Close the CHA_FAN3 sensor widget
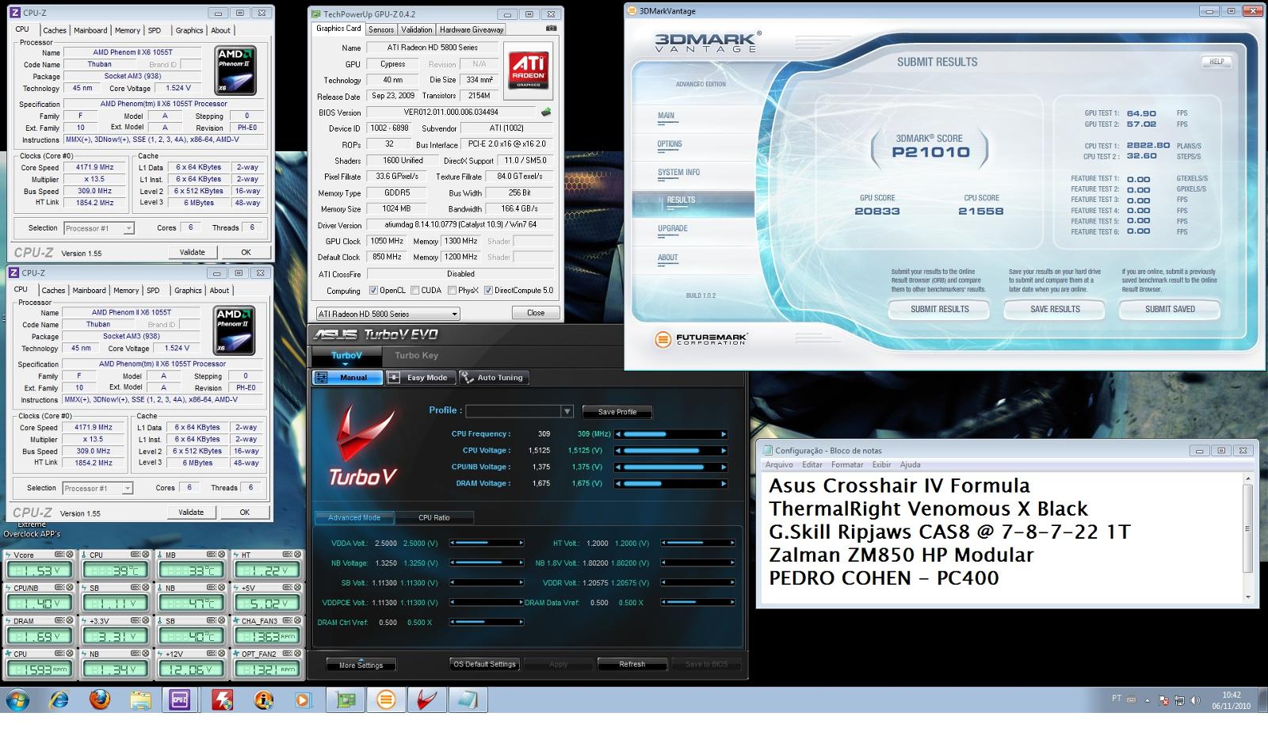The image size is (1268, 732). point(297,620)
